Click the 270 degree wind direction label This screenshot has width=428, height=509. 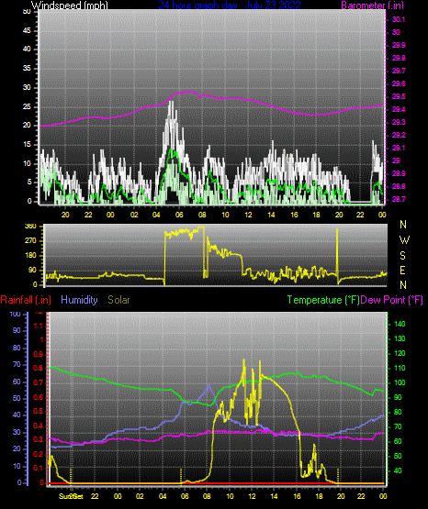coord(30,241)
